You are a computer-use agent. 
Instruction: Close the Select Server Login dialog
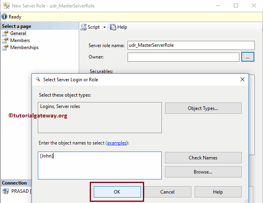pyautogui.click(x=242, y=79)
